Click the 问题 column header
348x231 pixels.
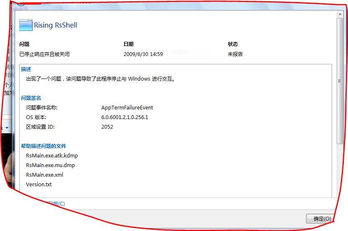coord(24,44)
